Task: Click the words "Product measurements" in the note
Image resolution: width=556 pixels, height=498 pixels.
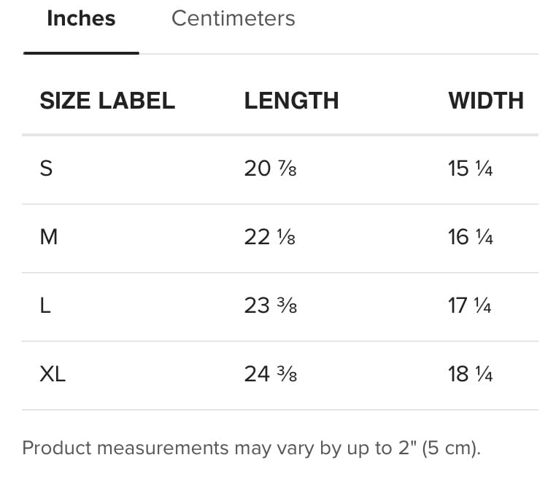Action: (126, 448)
